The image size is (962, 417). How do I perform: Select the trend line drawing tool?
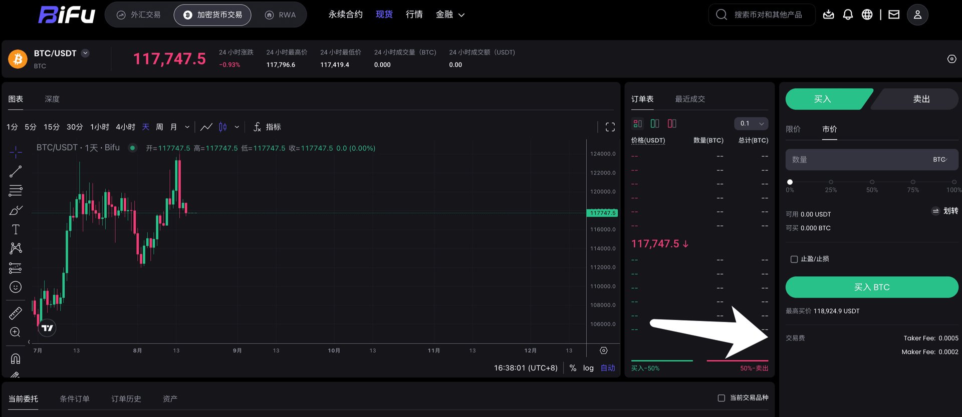(16, 171)
